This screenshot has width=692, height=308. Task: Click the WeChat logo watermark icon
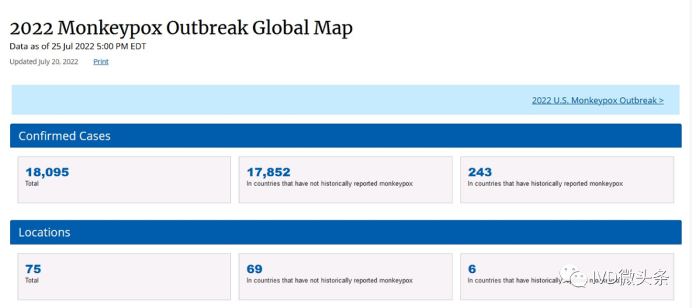pyautogui.click(x=575, y=277)
